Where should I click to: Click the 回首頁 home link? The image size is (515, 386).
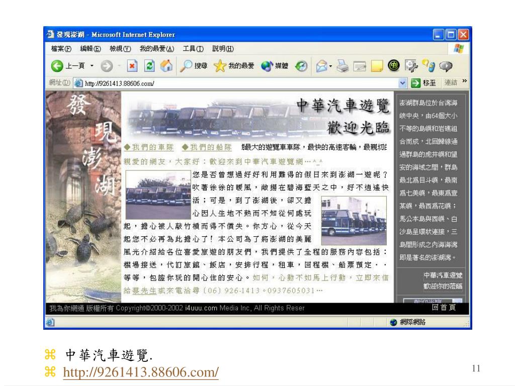(x=444, y=308)
